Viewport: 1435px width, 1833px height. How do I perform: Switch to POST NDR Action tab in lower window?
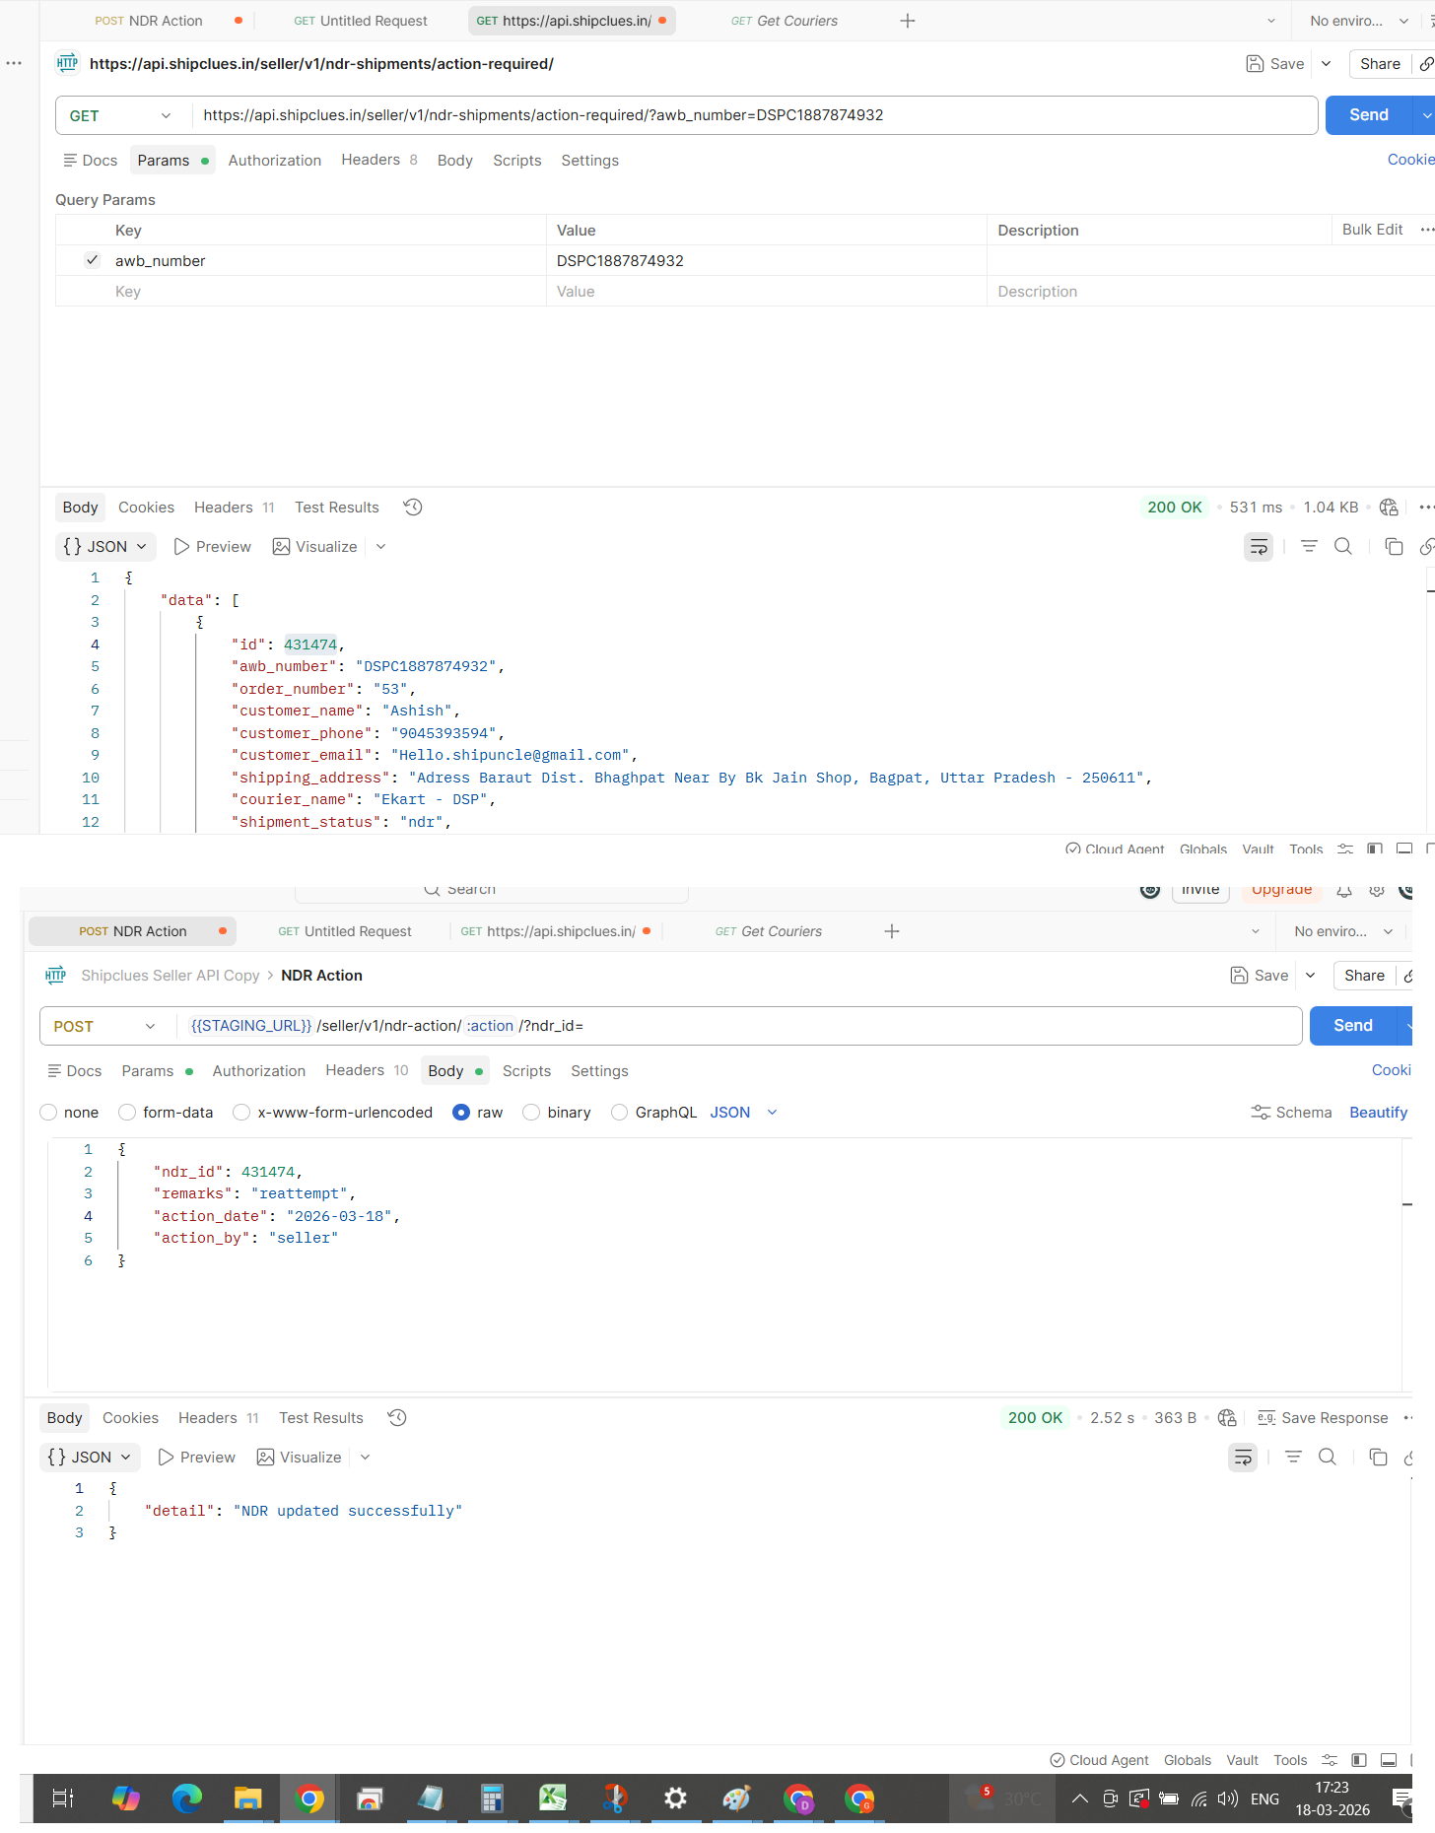pyautogui.click(x=133, y=931)
